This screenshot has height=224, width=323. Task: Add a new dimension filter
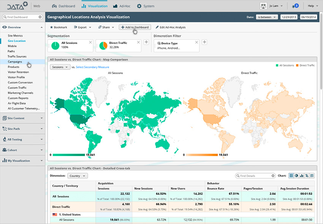204,42
